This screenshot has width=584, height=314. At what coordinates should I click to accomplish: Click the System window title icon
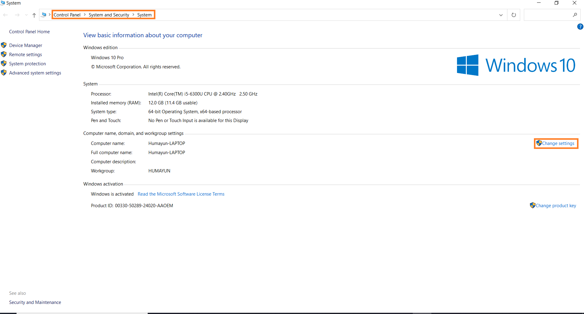pyautogui.click(x=3, y=3)
